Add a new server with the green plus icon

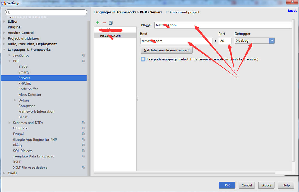[97, 23]
